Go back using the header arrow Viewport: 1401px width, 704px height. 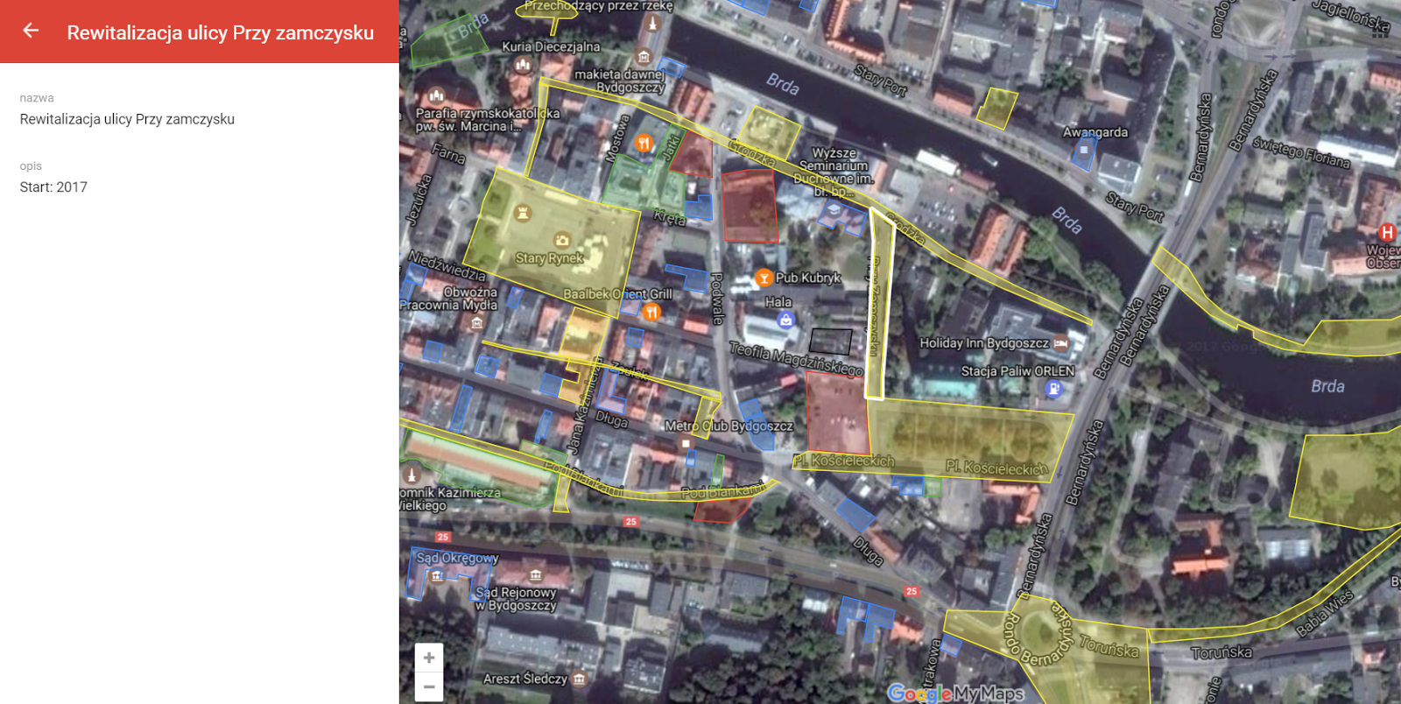click(x=31, y=31)
